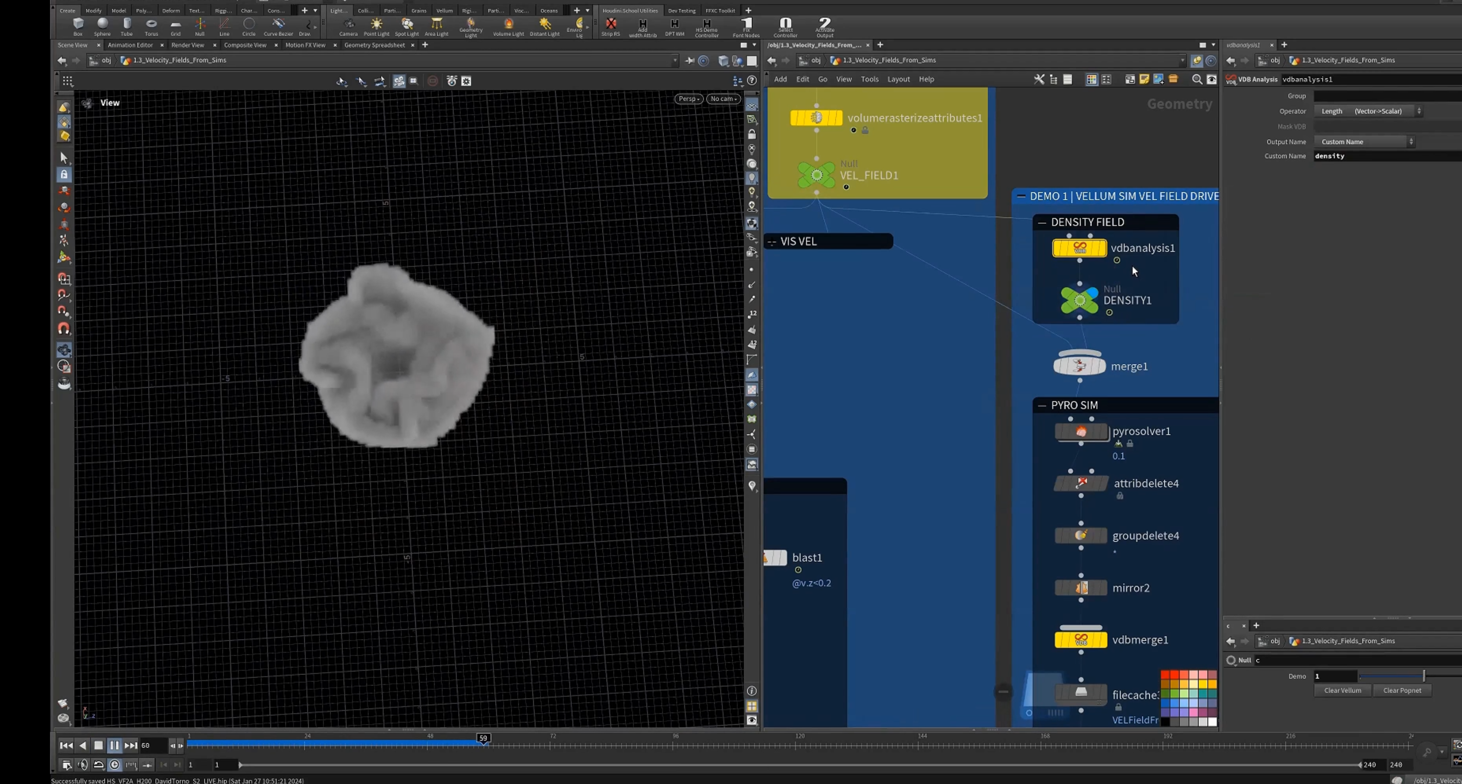Add a Point Light from shelf

click(376, 26)
